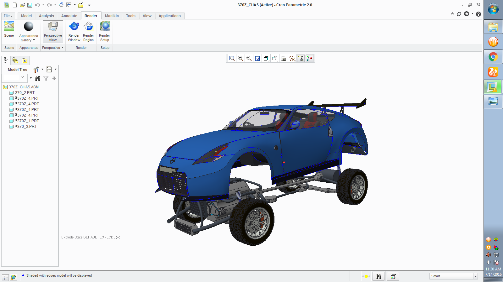Switch to the Model ribbon tab
The width and height of the screenshot is (503, 282).
point(26,16)
